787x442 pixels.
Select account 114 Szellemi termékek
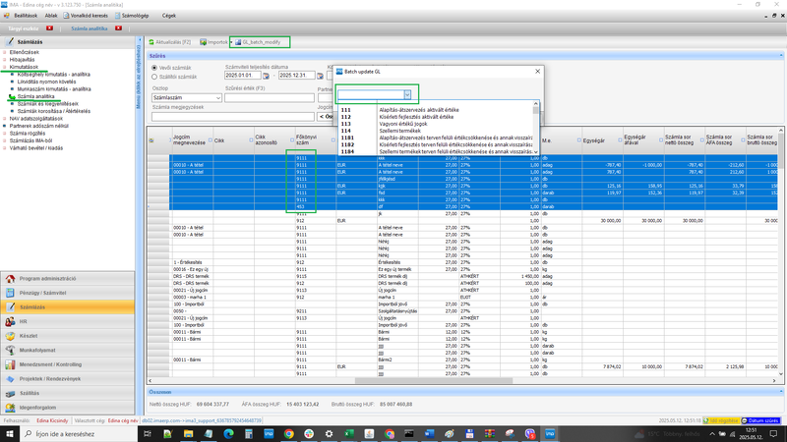pos(436,131)
